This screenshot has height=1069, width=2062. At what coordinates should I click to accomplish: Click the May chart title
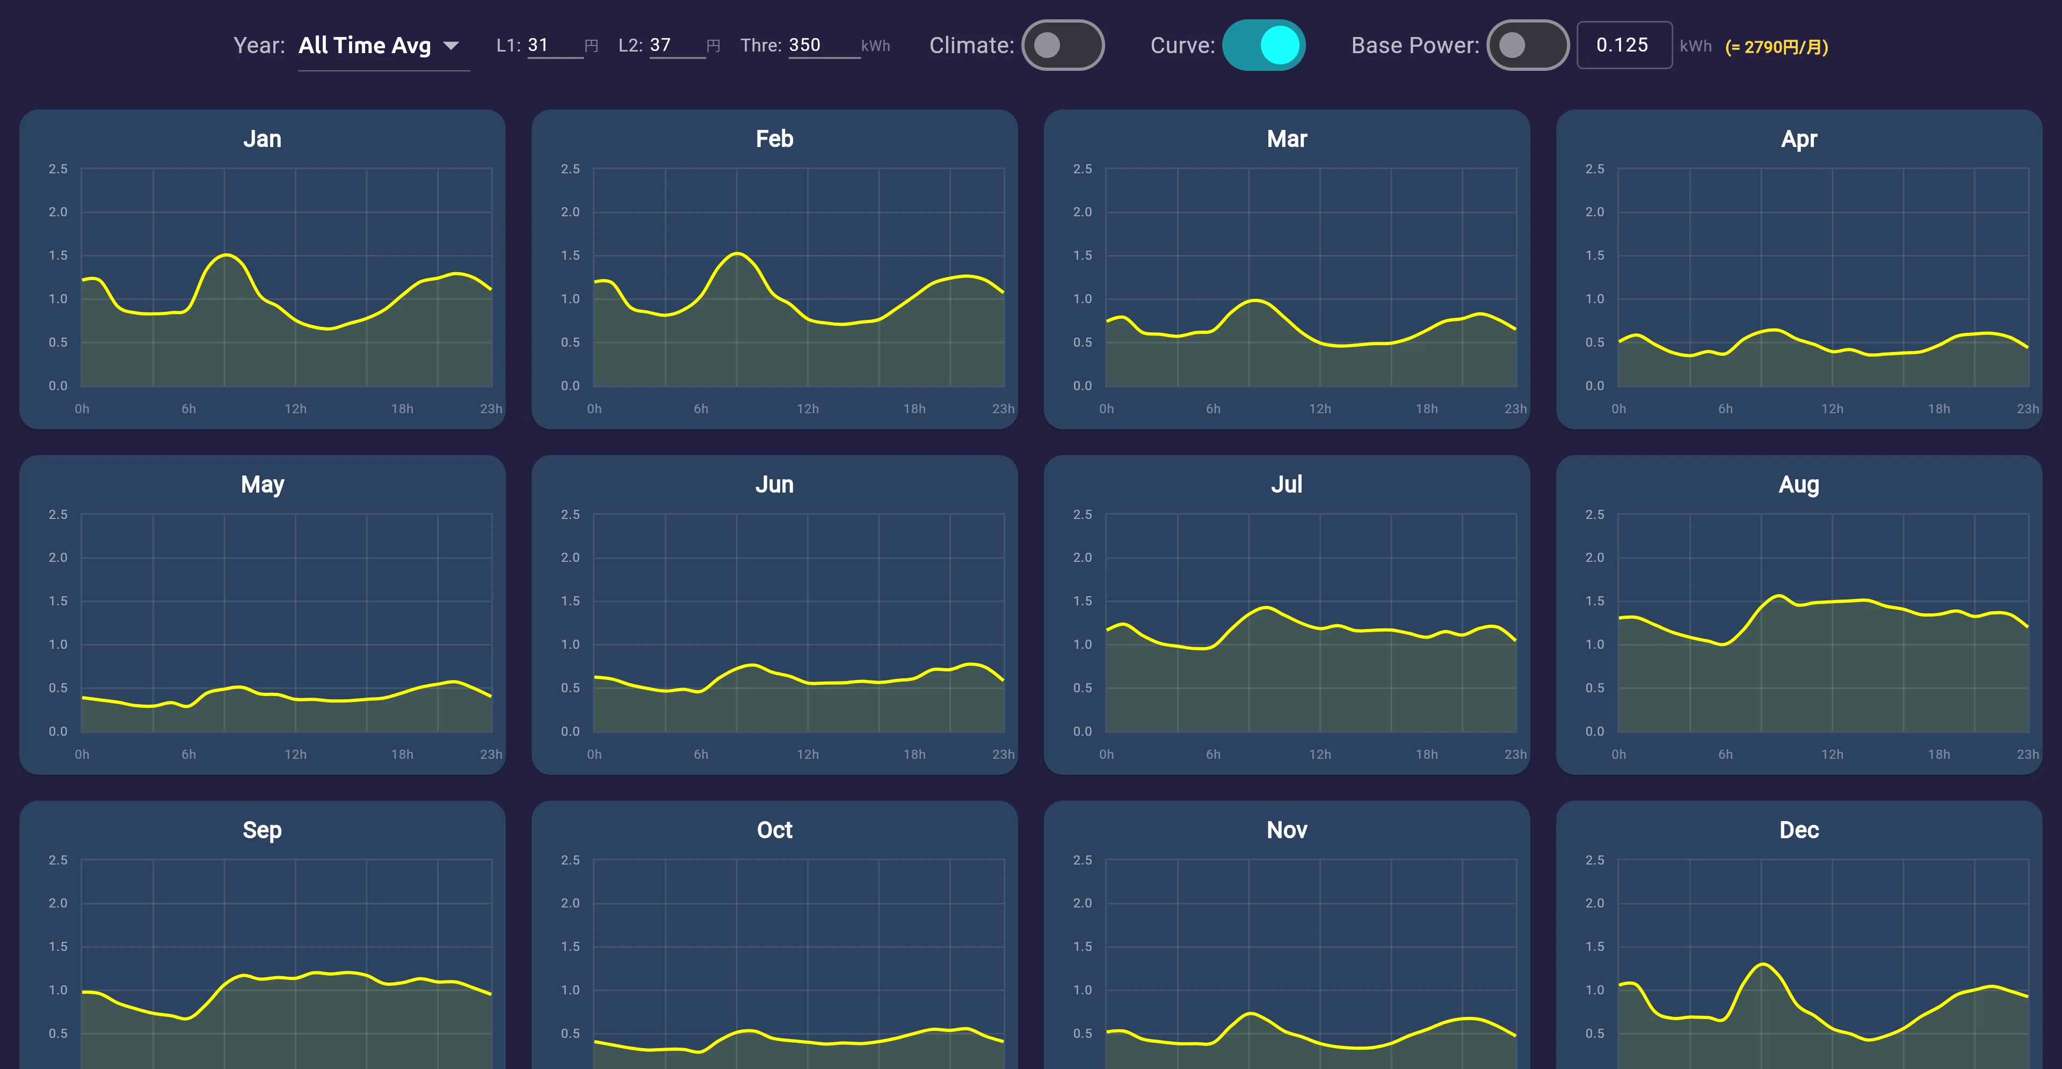(263, 485)
